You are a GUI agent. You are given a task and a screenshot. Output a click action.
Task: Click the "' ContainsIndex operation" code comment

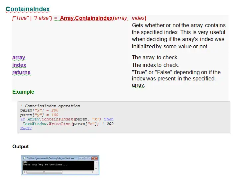pyautogui.click(x=50, y=106)
